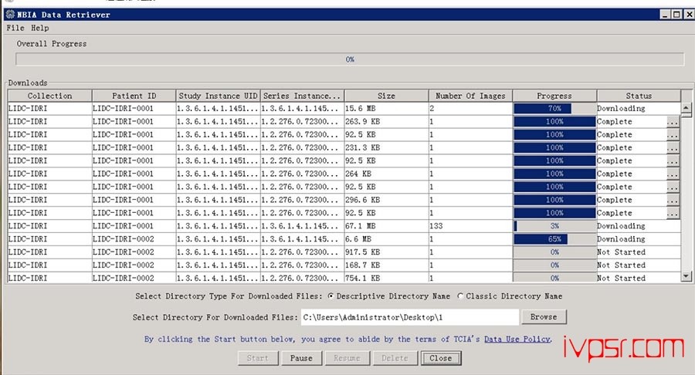Click the Resume button
695x375 pixels.
point(347,358)
